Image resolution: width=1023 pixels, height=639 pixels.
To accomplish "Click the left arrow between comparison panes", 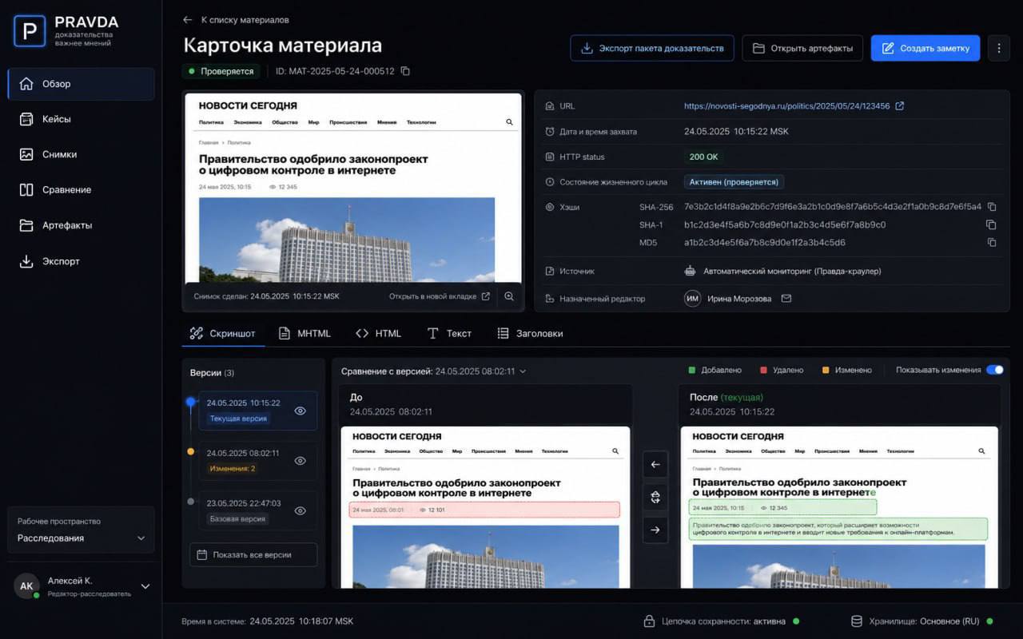I will pos(655,464).
